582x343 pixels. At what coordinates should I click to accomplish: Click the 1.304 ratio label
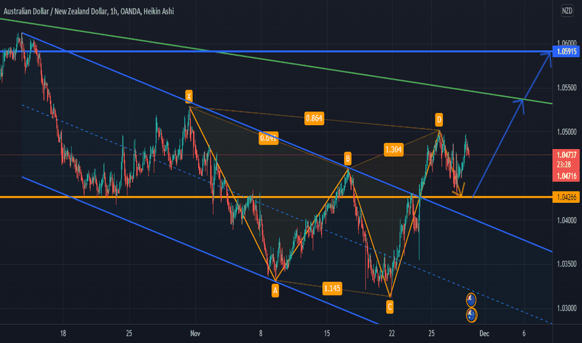[x=393, y=150]
